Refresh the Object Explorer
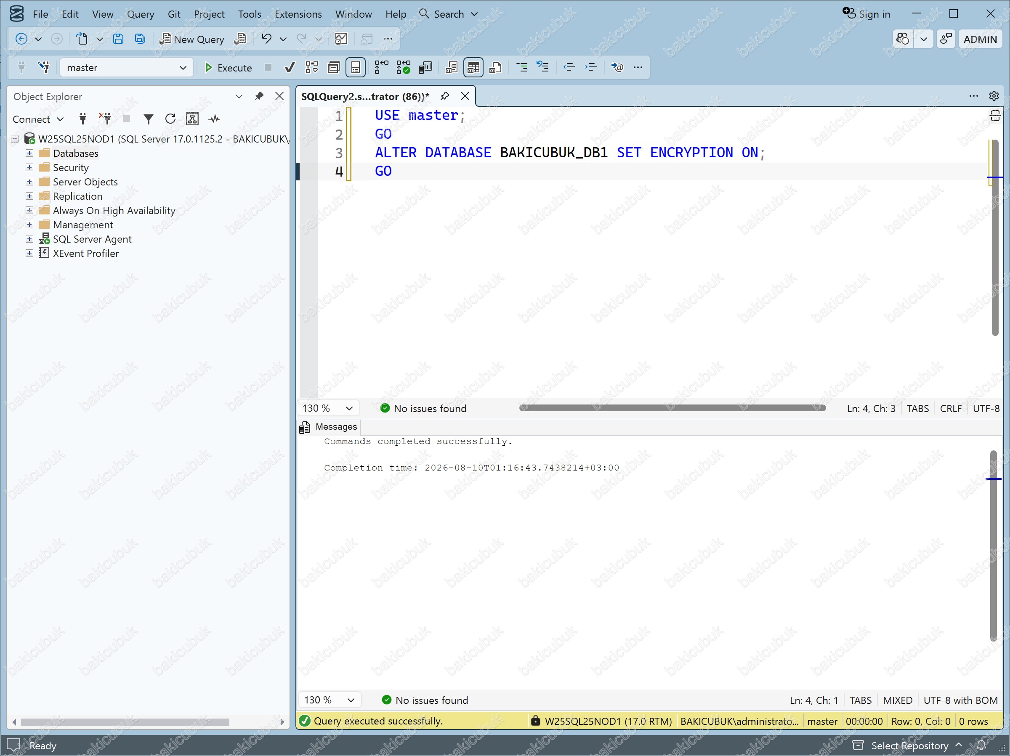The width and height of the screenshot is (1010, 756). click(170, 119)
